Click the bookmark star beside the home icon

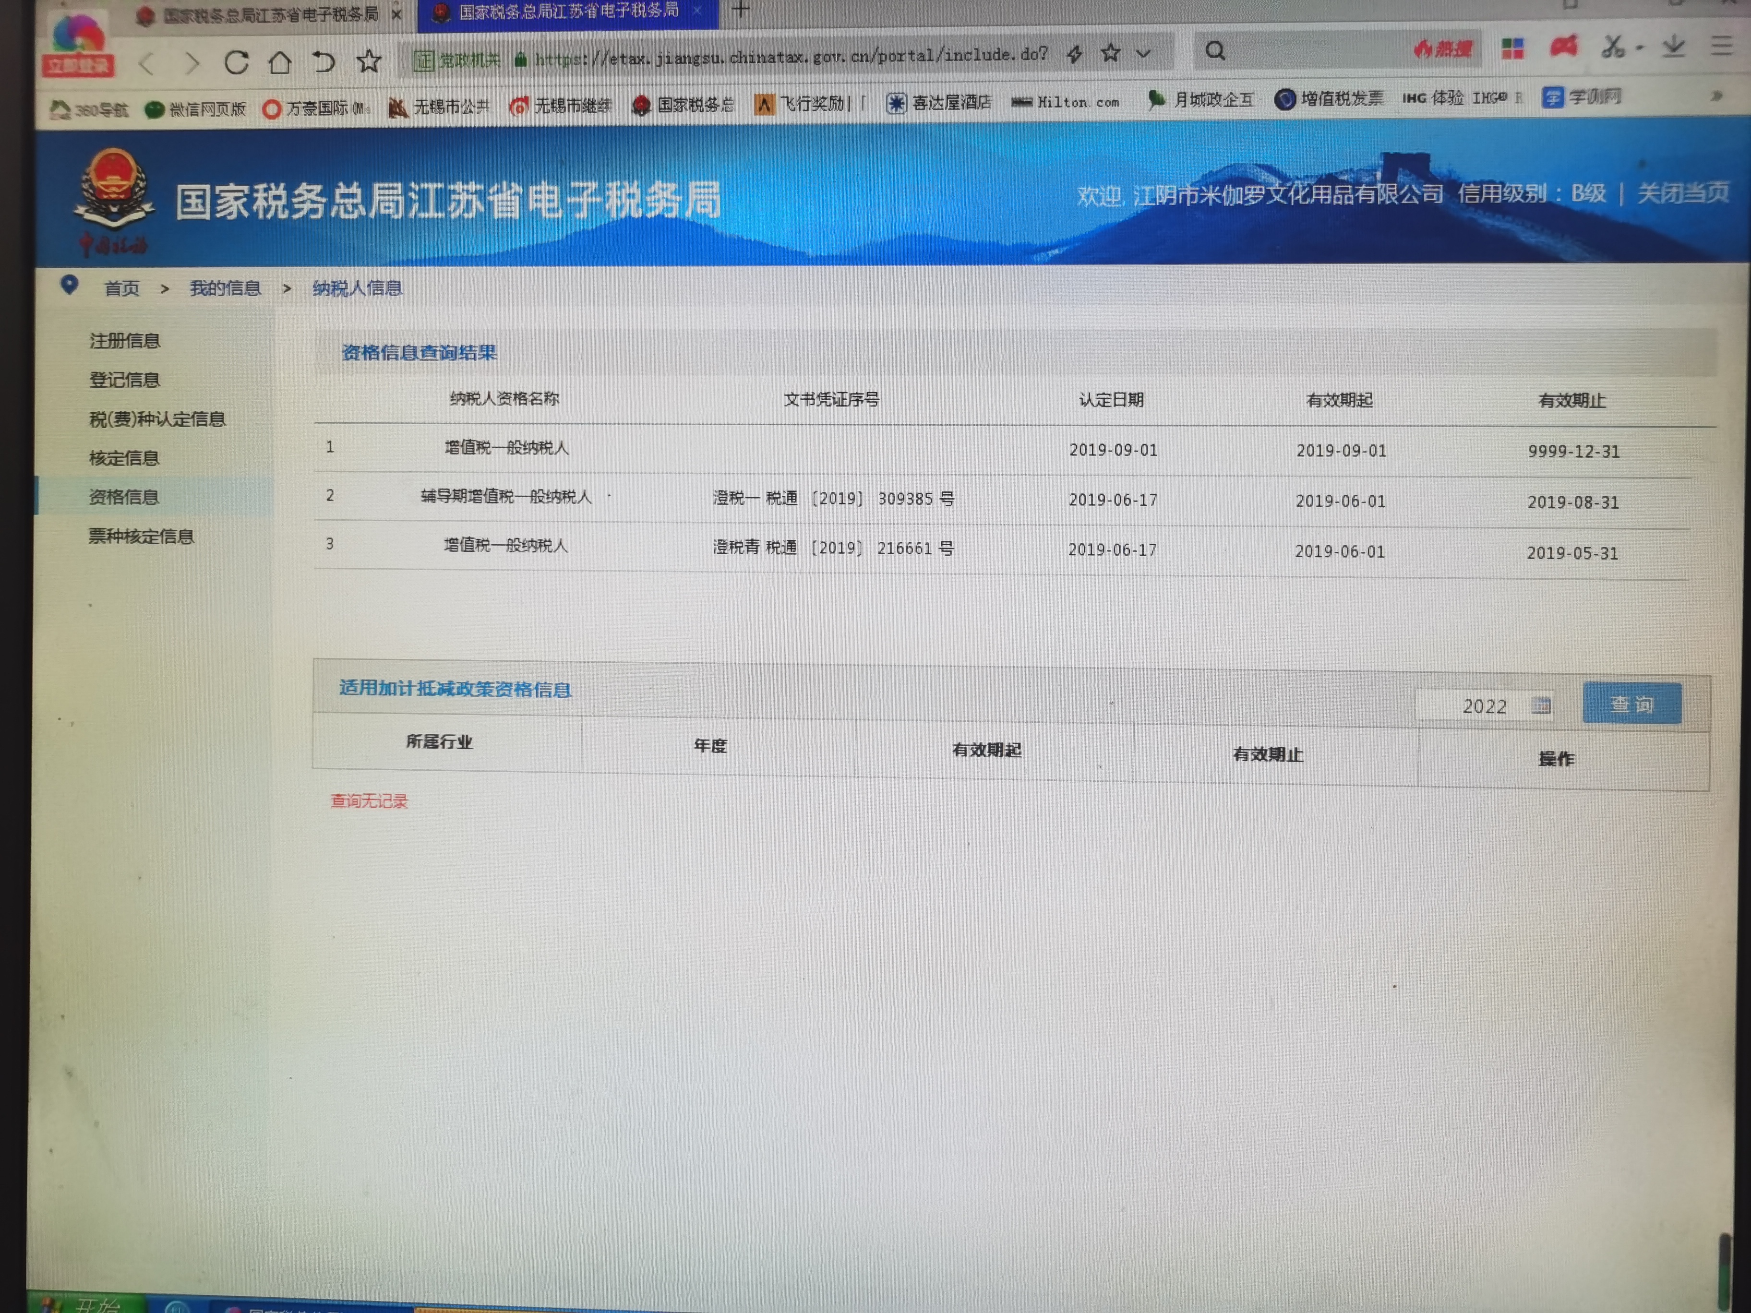(368, 61)
